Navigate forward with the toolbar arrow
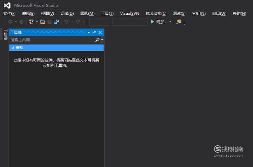This screenshot has width=253, height=167. pyautogui.click(x=21, y=22)
